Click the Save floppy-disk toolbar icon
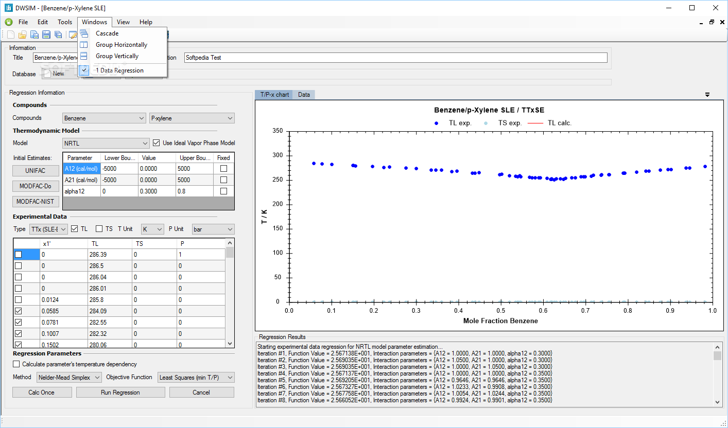 coord(46,35)
